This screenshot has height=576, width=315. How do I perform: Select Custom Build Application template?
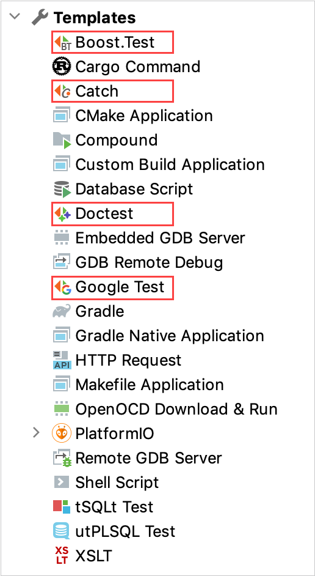(159, 164)
